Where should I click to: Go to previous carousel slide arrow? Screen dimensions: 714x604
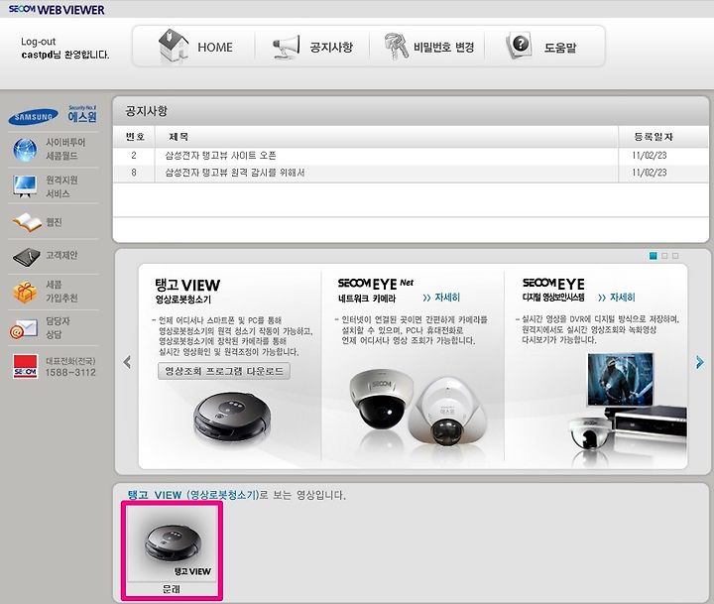tap(127, 362)
